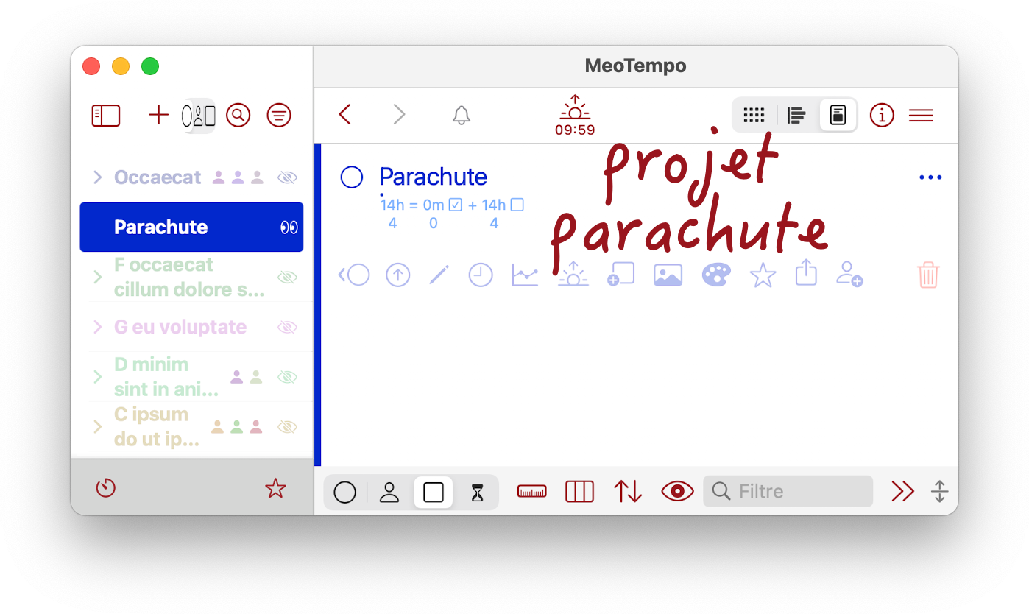Image resolution: width=1029 pixels, height=614 pixels.
Task: Click the sidebar toggle icon
Action: tap(106, 116)
